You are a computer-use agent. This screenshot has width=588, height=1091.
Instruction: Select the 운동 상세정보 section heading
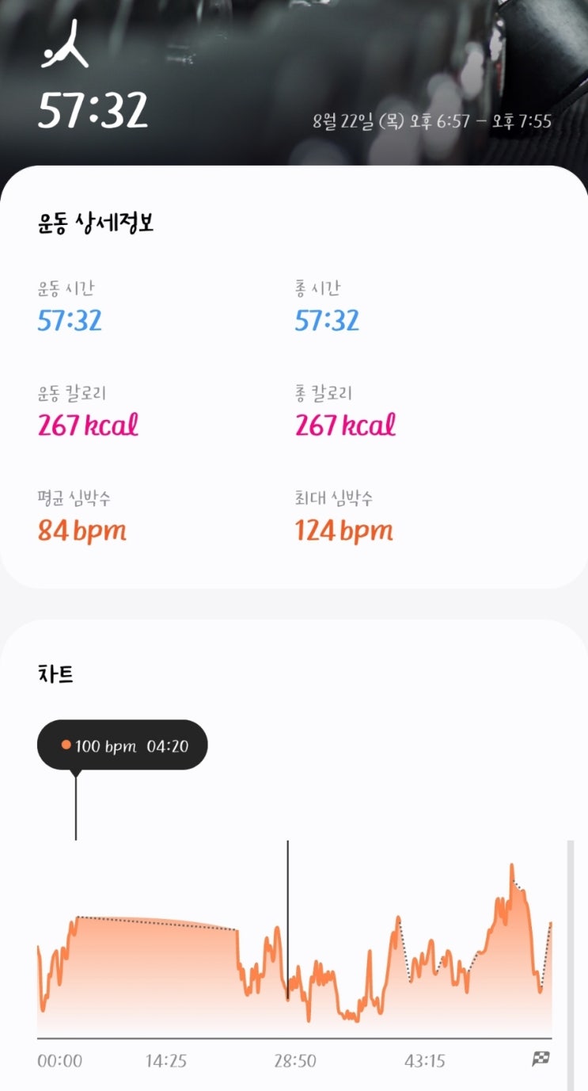[x=96, y=223]
